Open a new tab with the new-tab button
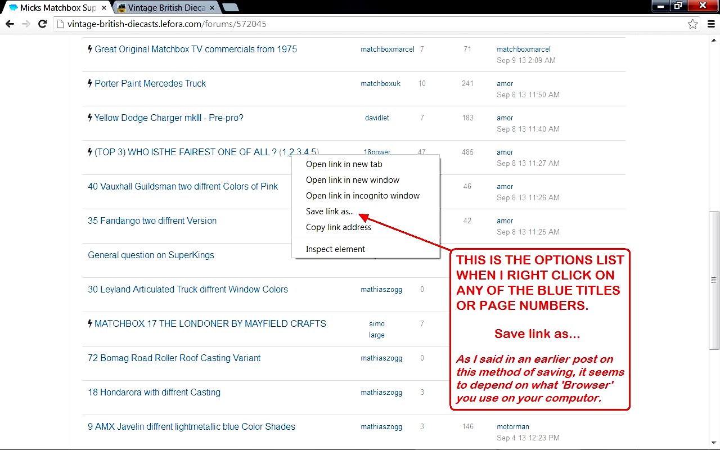 (231, 8)
